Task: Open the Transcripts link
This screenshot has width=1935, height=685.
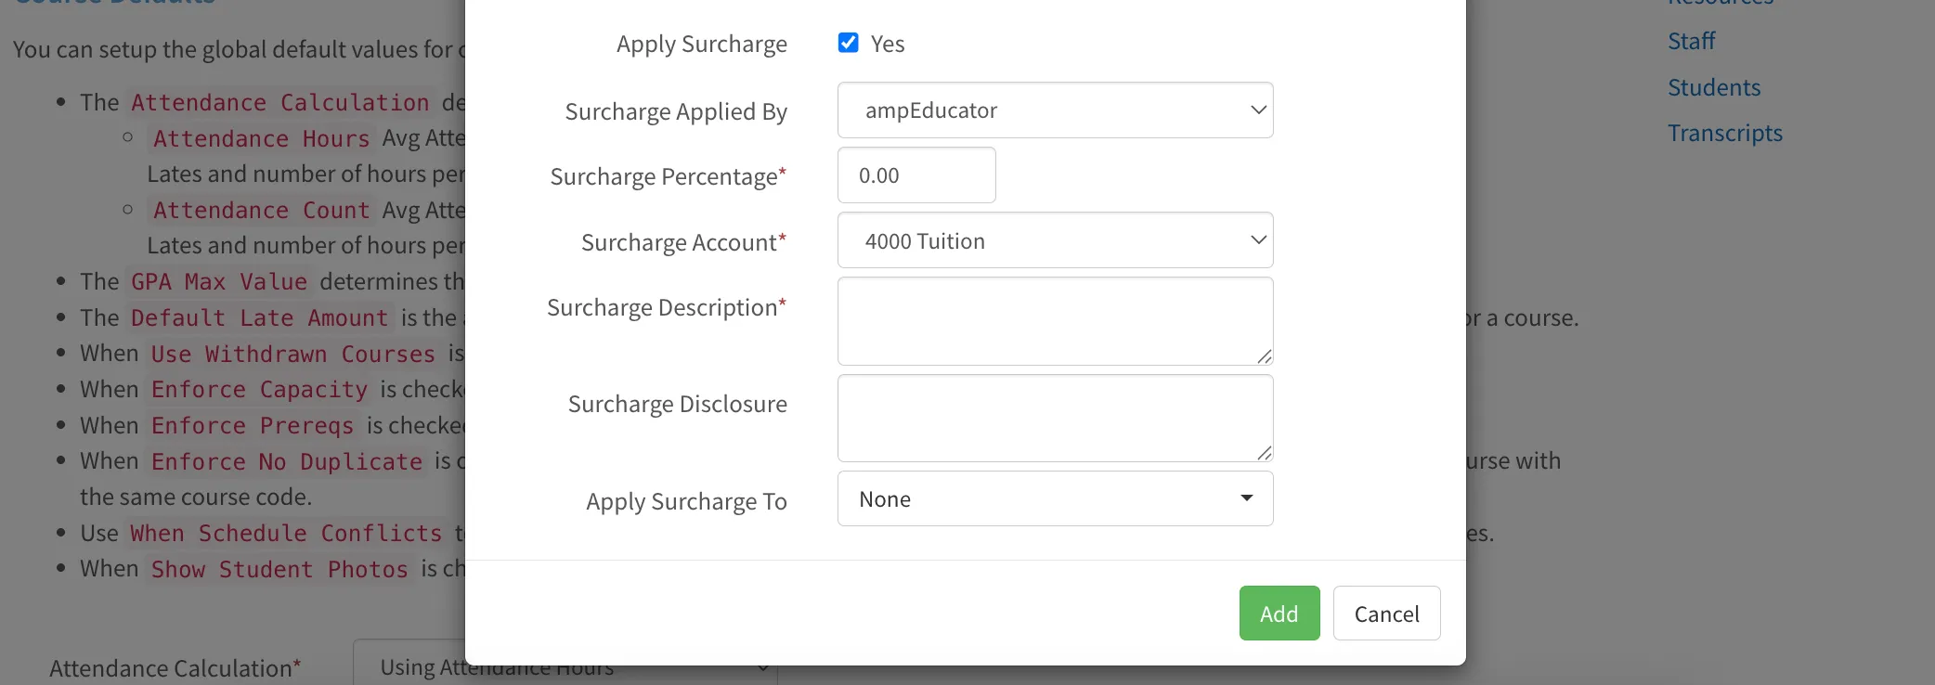Action: pos(1725,134)
